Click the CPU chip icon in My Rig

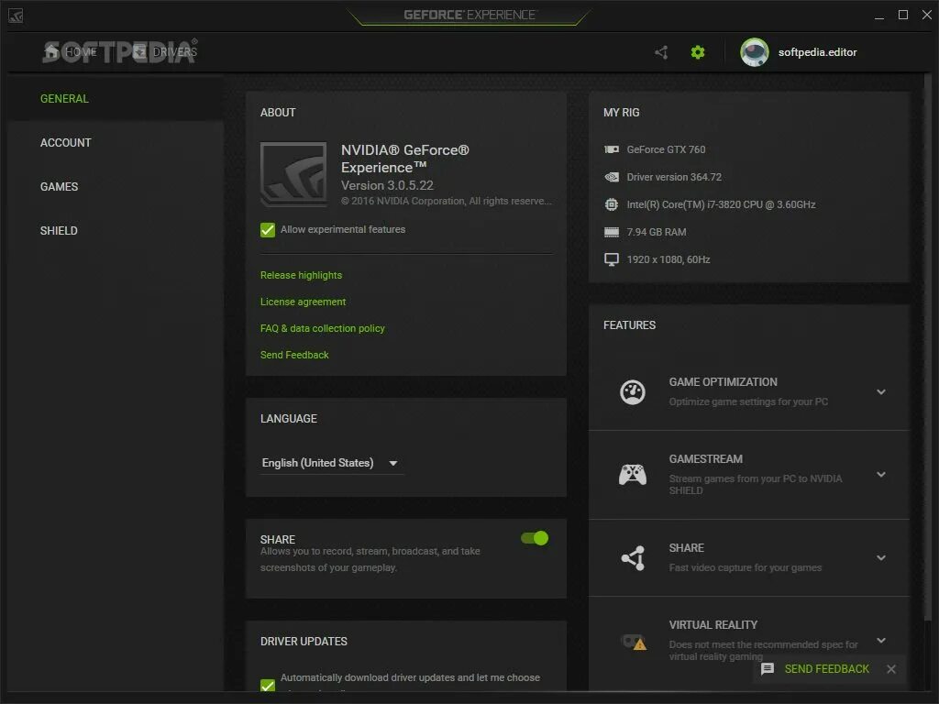pyautogui.click(x=612, y=204)
